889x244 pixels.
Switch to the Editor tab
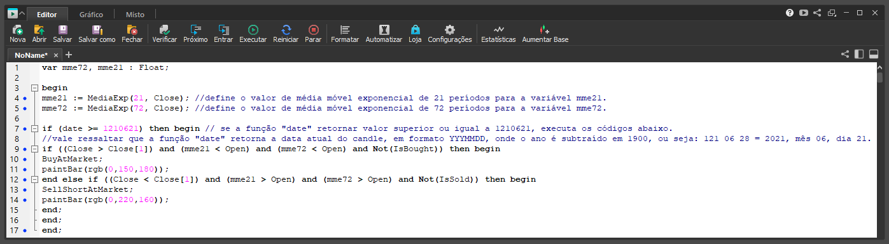click(46, 14)
